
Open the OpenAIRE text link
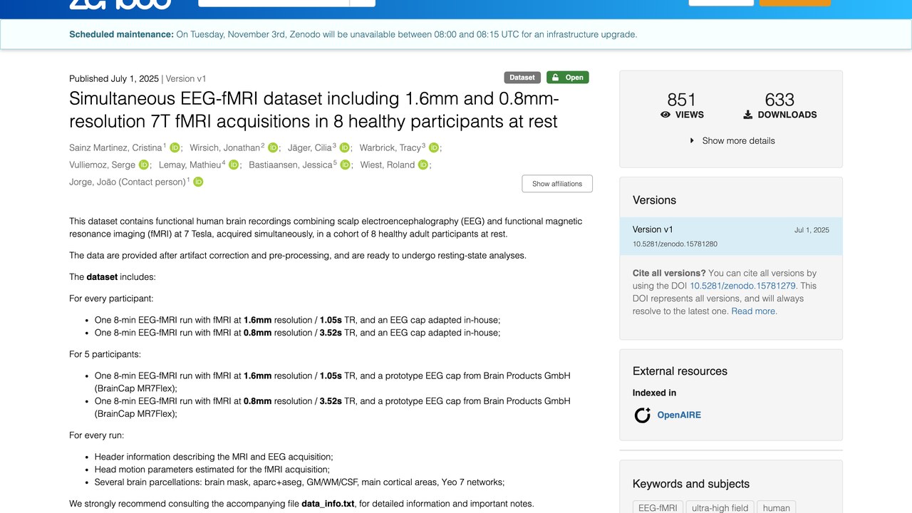pos(679,415)
